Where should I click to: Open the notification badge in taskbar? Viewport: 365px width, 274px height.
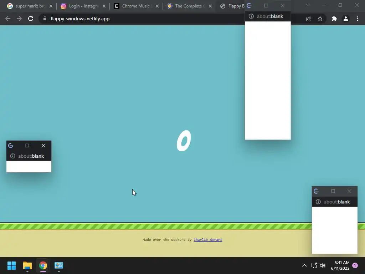(355, 265)
